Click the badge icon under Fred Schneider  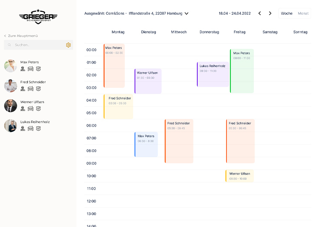[38, 89]
